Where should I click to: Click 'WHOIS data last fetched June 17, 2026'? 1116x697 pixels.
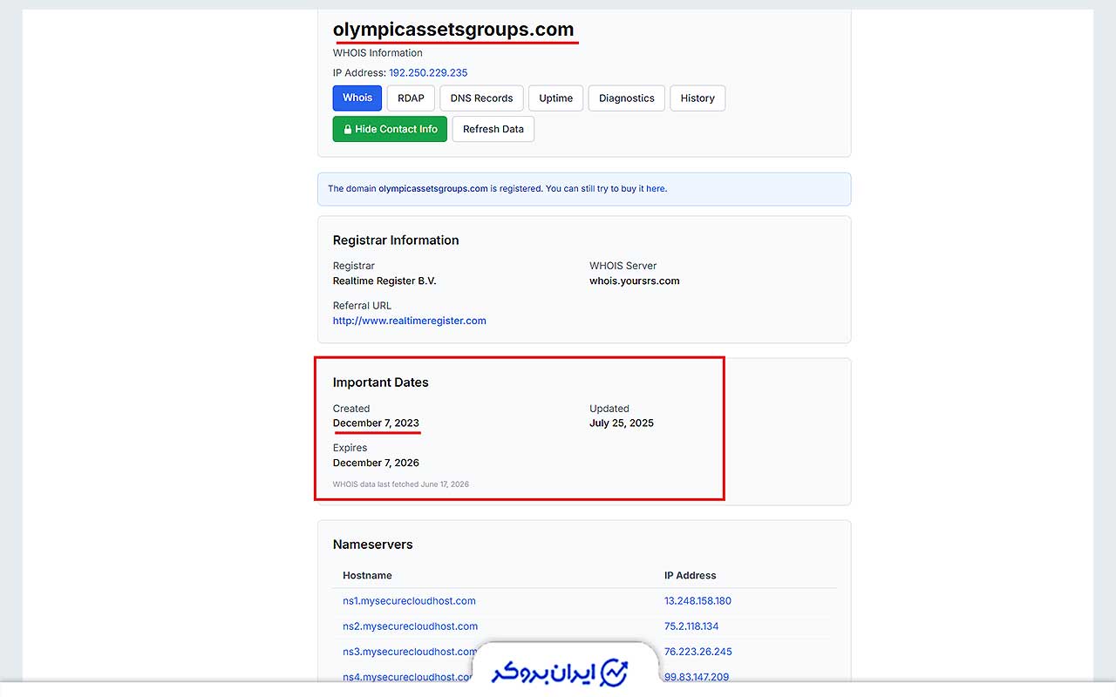click(401, 484)
